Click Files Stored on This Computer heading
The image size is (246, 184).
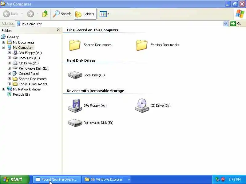93,30
